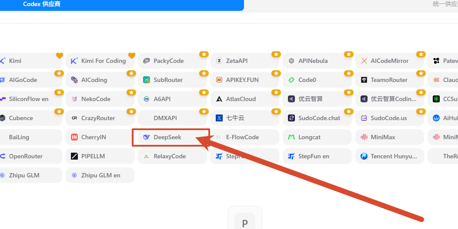Choose the 优云智算Codin... provider chip
The width and height of the screenshot is (458, 229).
coord(390,99)
